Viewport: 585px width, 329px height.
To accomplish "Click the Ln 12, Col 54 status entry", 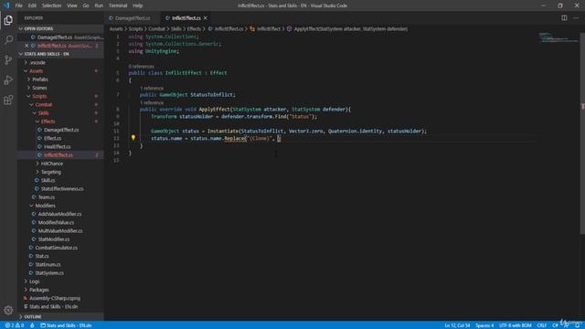I will [457, 325].
